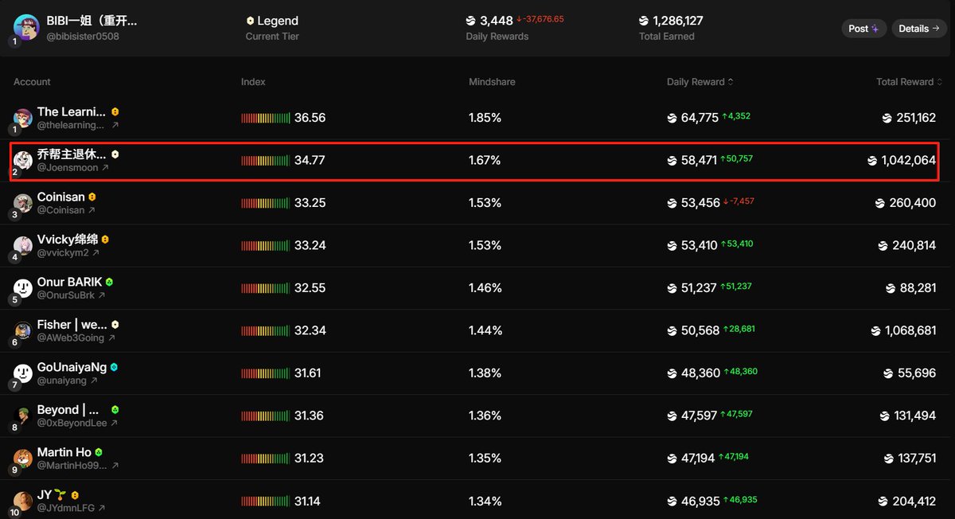Image resolution: width=955 pixels, height=519 pixels.
Task: Click green badge next to Onur BARIK
Action: [109, 282]
